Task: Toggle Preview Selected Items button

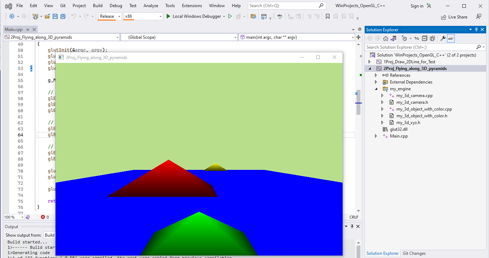Action: click(x=451, y=38)
